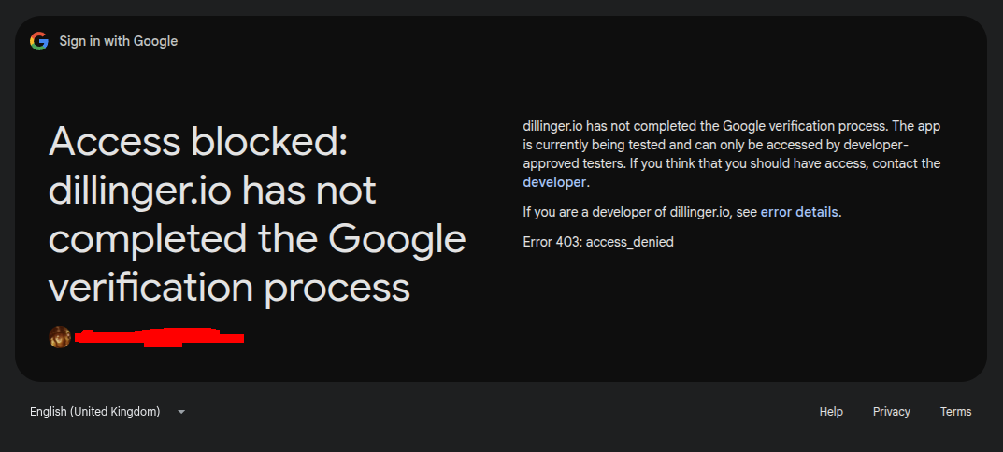The width and height of the screenshot is (1003, 452).
Task: Open the Privacy link in footer
Action: pos(891,412)
